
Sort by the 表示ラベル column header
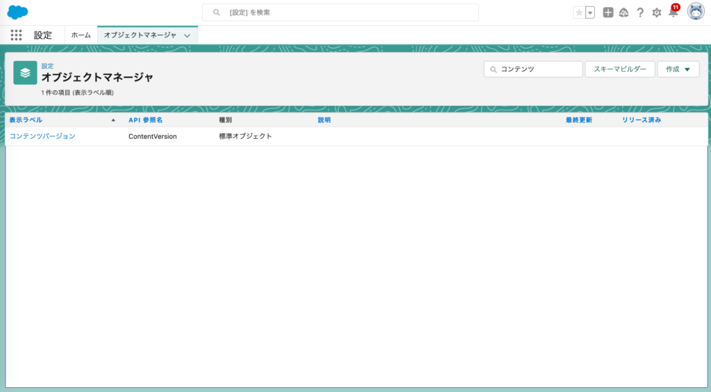pyautogui.click(x=26, y=120)
